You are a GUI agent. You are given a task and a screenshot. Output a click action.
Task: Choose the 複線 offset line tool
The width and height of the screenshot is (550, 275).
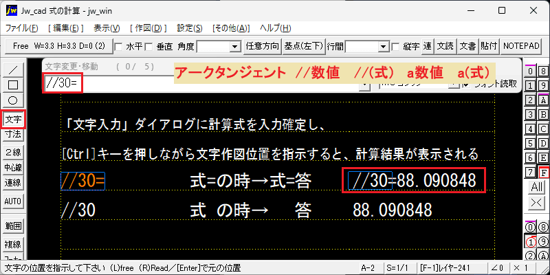click(13, 244)
